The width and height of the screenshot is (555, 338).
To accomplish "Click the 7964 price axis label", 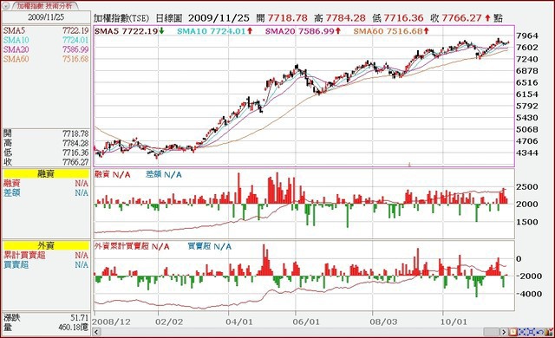I will (527, 36).
